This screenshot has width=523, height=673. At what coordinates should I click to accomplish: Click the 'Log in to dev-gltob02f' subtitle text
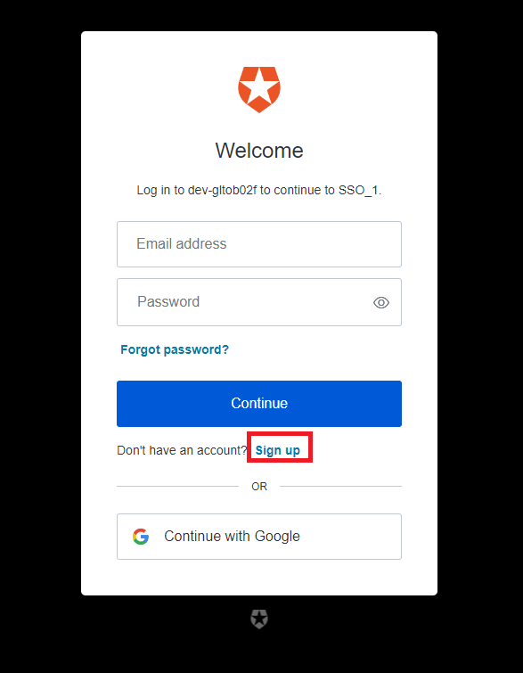click(196, 190)
